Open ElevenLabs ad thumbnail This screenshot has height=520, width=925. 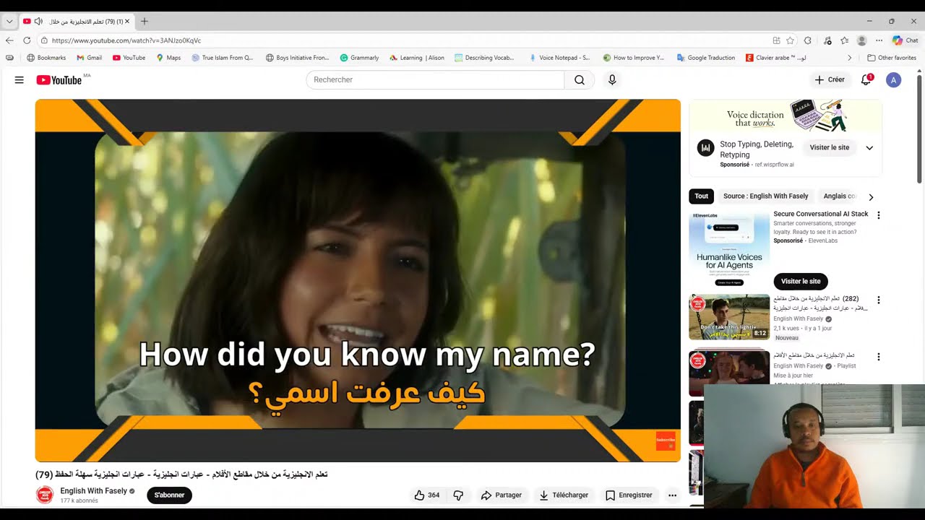[729, 250]
